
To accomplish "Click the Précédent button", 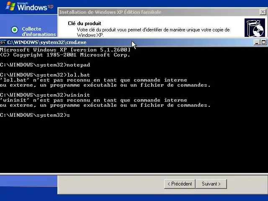I will click(x=180, y=184).
